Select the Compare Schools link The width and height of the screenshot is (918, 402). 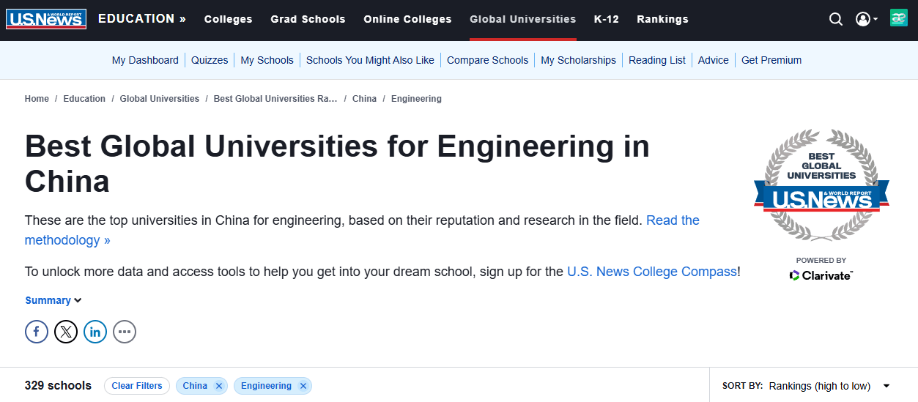(487, 60)
